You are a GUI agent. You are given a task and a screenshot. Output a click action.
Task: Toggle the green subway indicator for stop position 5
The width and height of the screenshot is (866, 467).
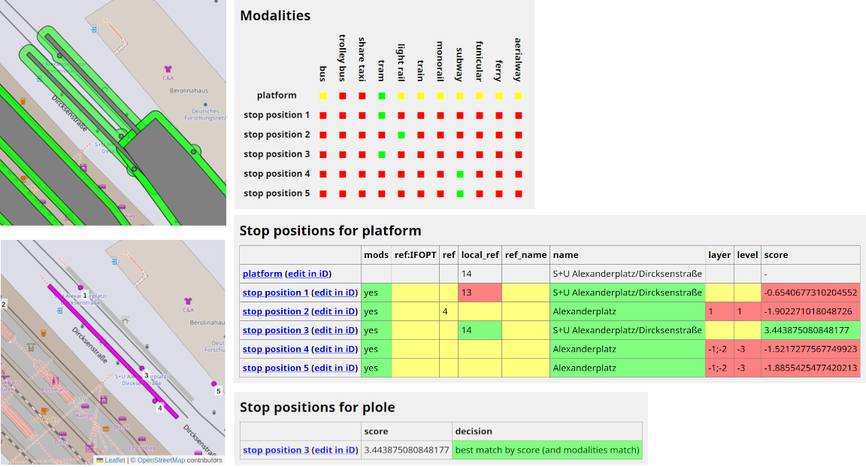point(459,193)
